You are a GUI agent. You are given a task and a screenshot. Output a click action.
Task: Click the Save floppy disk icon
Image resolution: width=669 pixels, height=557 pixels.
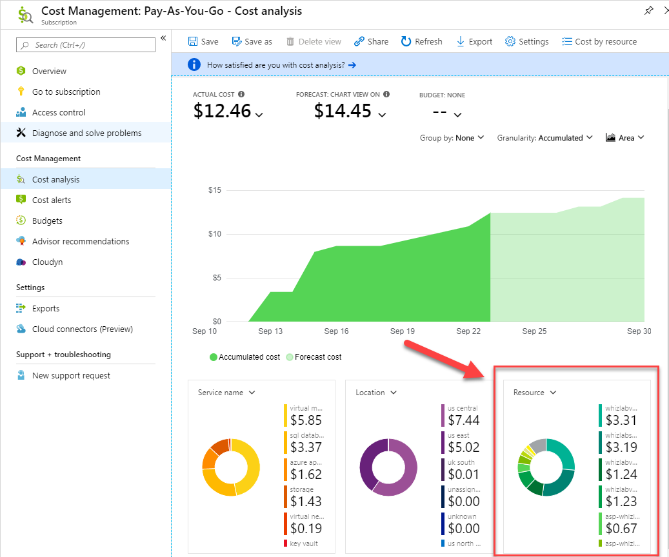[x=193, y=41]
